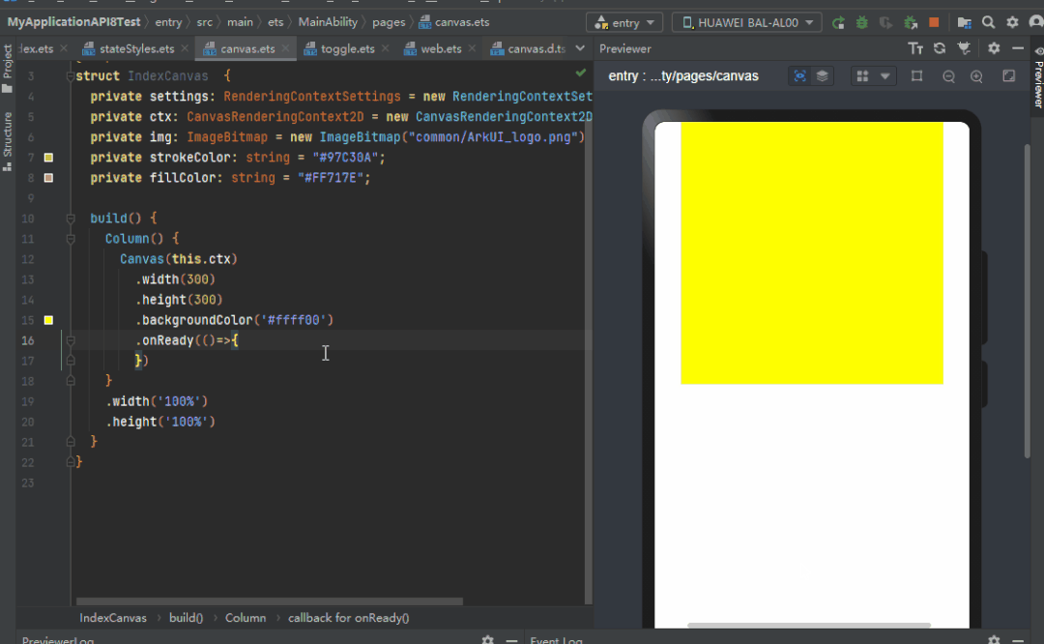Open the Structure tool window

8,141
